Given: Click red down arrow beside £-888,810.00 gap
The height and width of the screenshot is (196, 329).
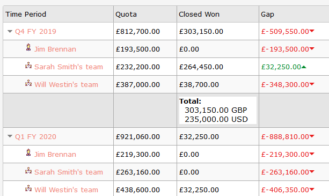Looking at the screenshot, I should [312, 136].
